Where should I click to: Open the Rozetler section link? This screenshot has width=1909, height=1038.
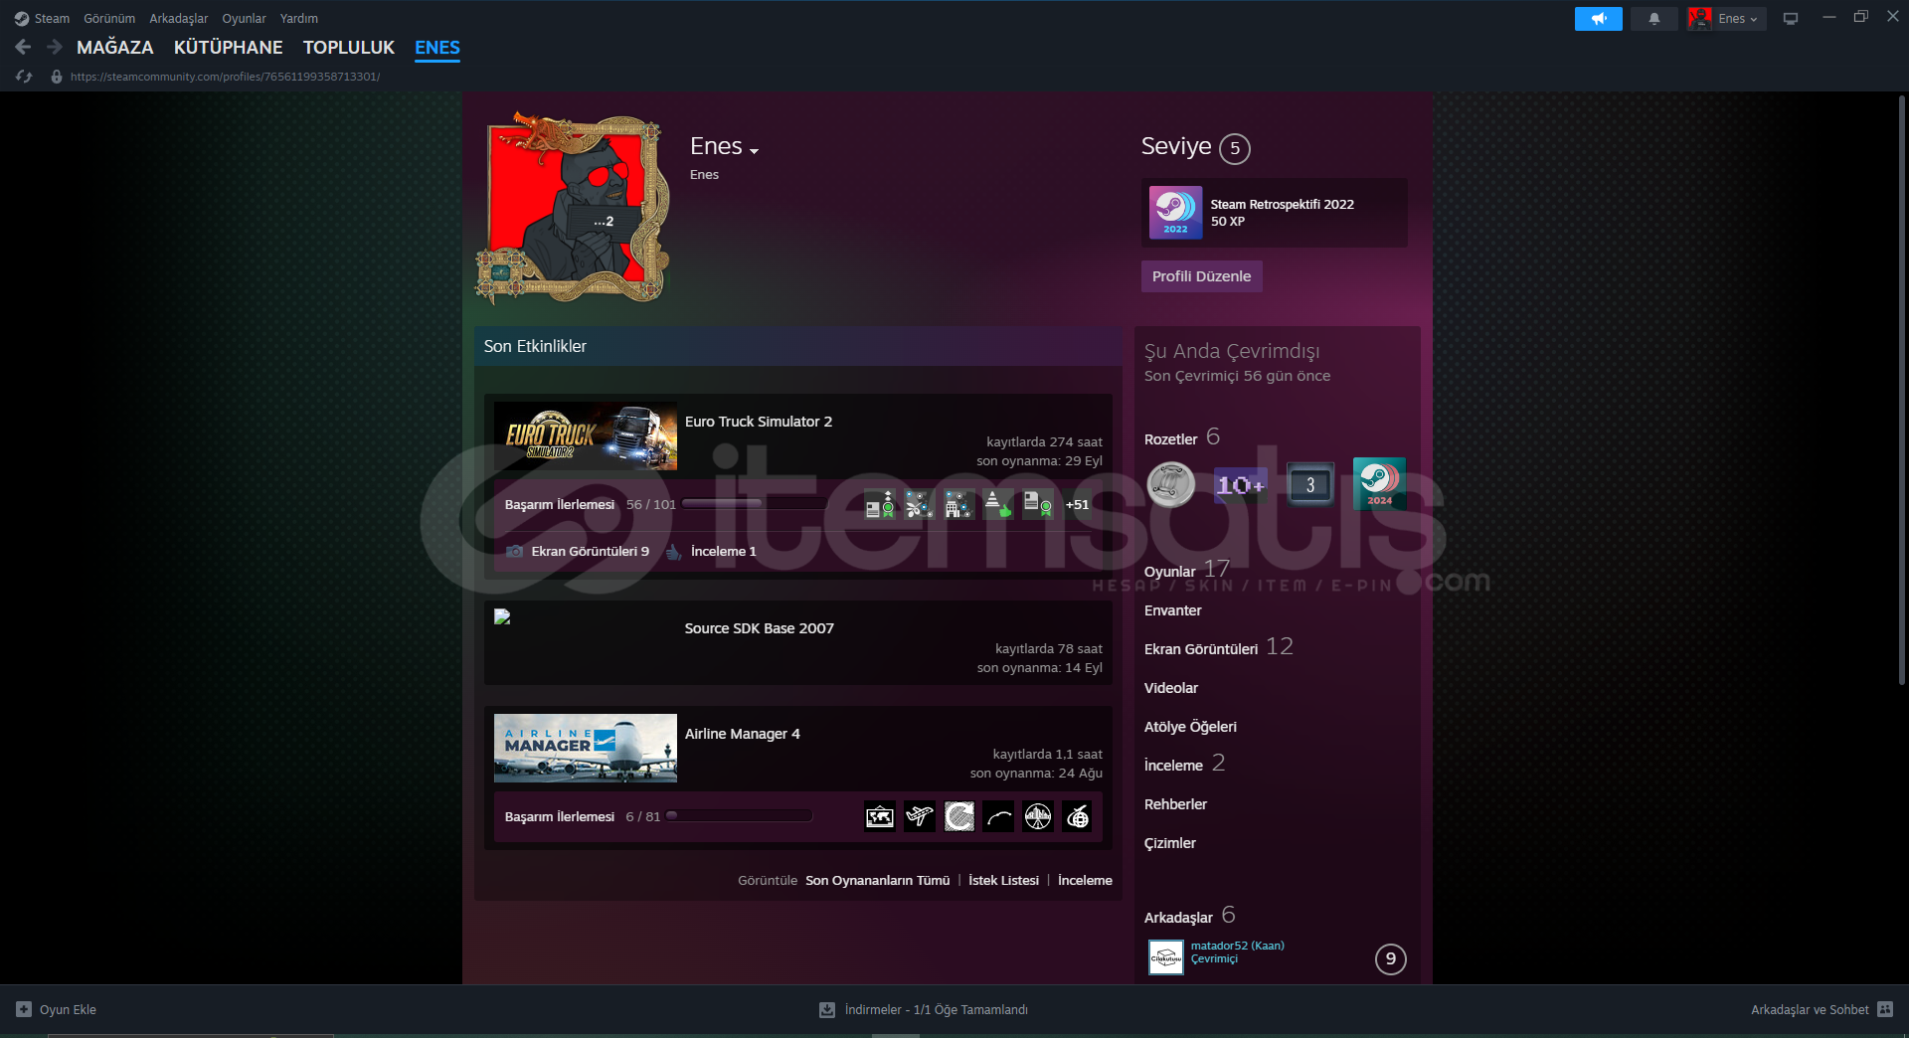[1171, 438]
